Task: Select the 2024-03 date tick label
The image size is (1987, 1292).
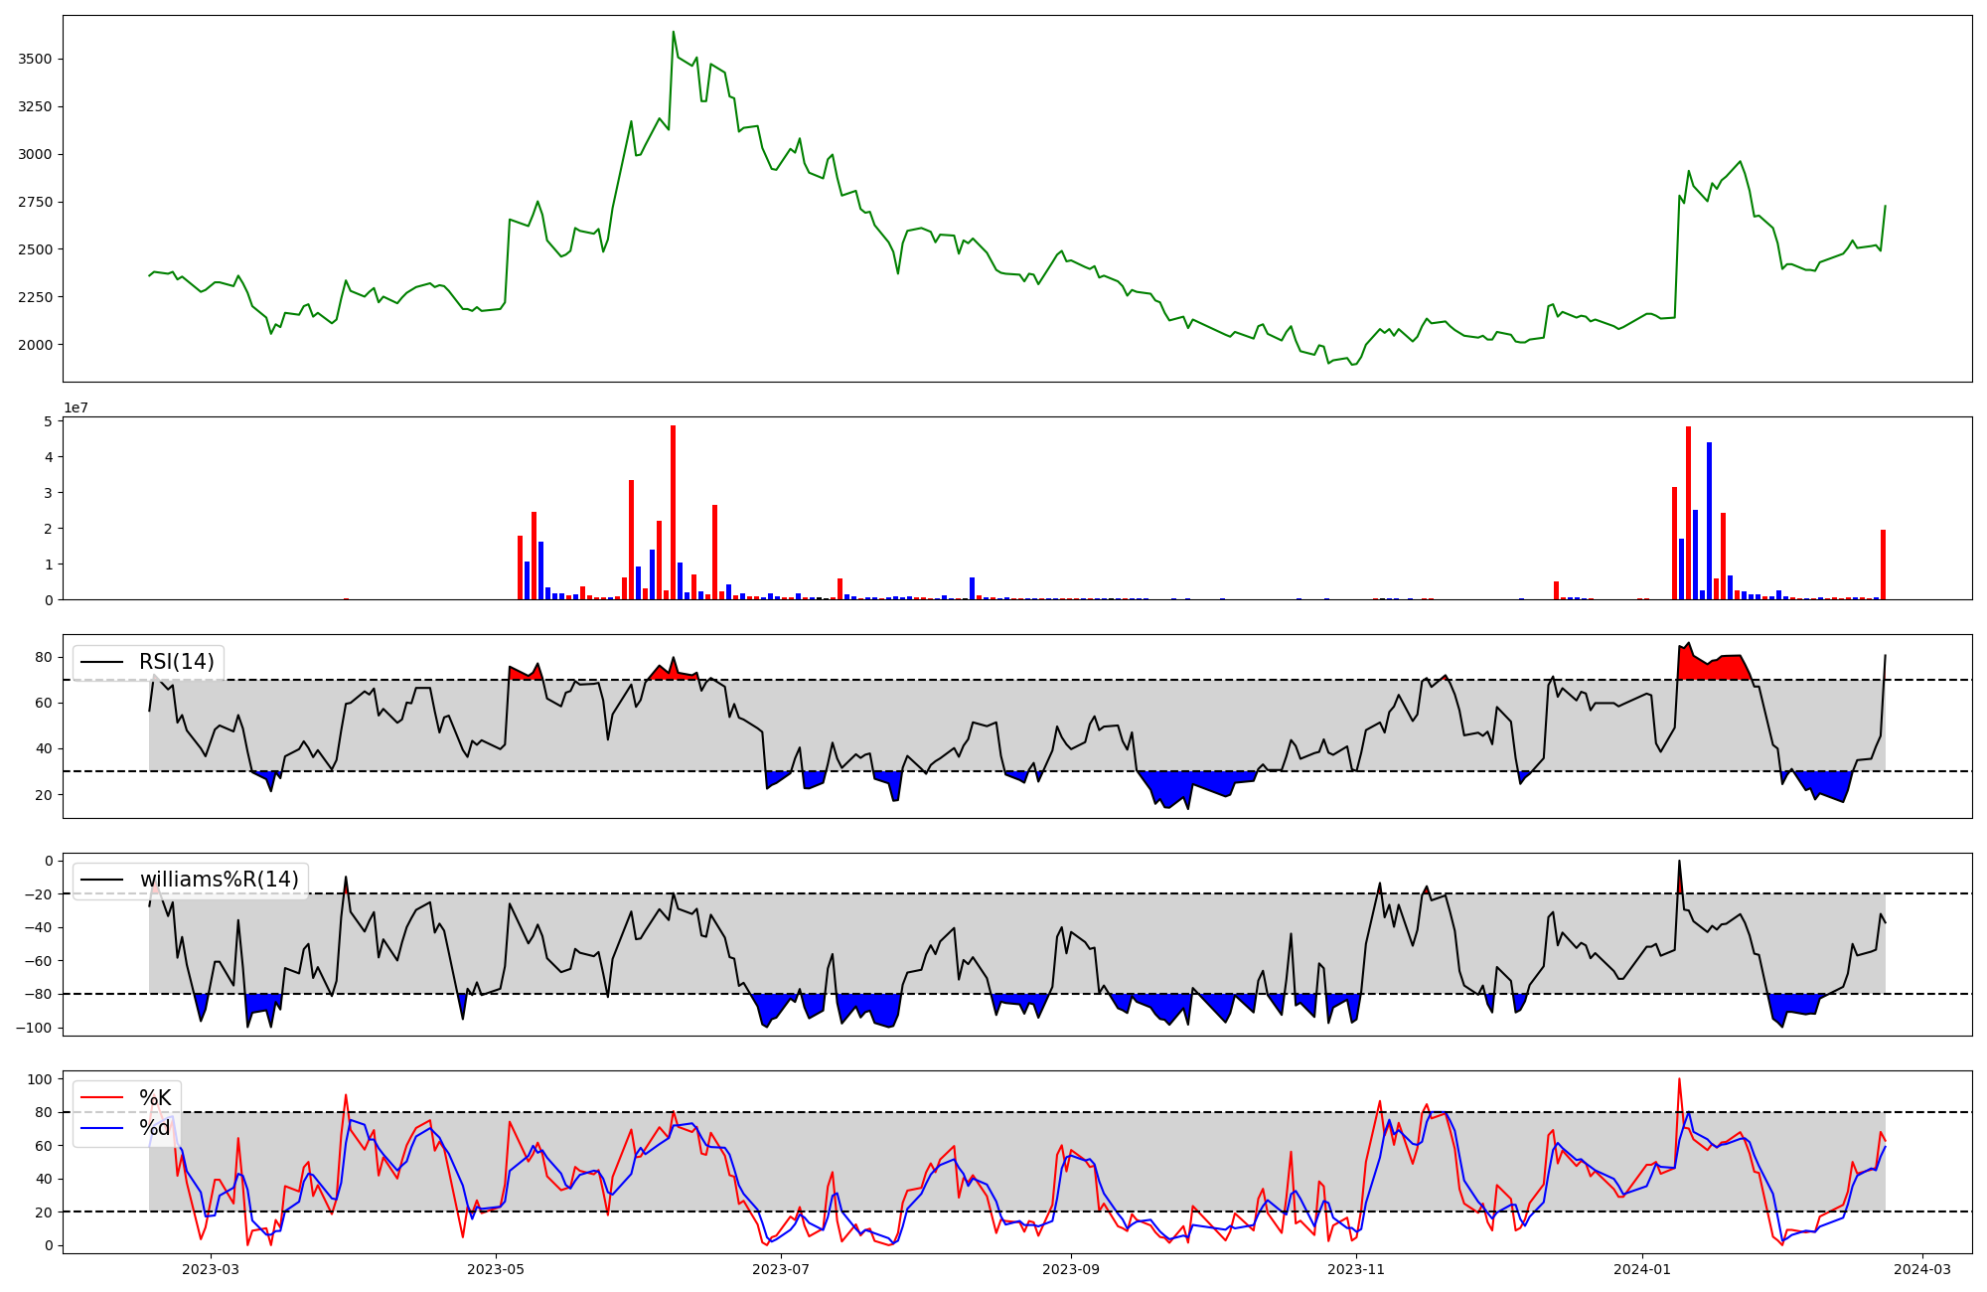Action: [1922, 1269]
